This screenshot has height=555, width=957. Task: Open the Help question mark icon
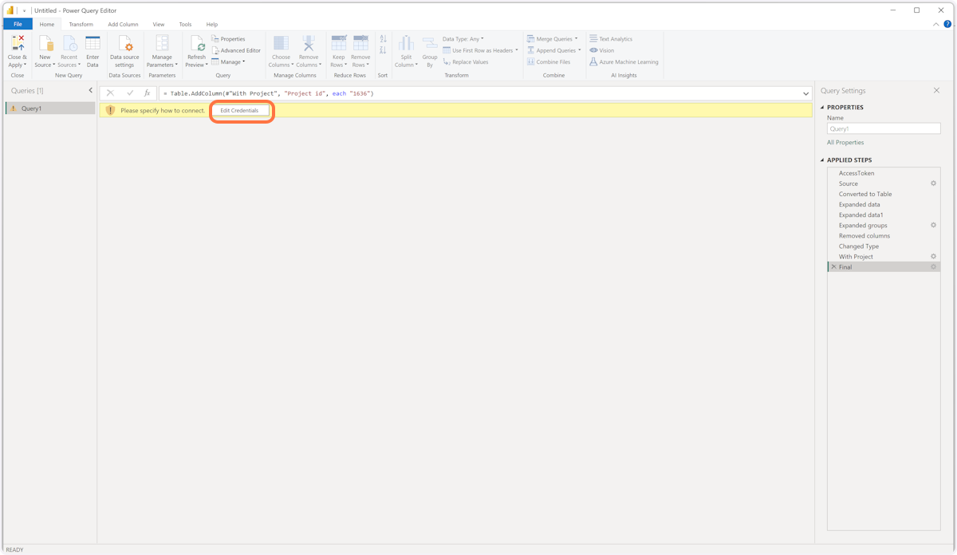click(947, 25)
